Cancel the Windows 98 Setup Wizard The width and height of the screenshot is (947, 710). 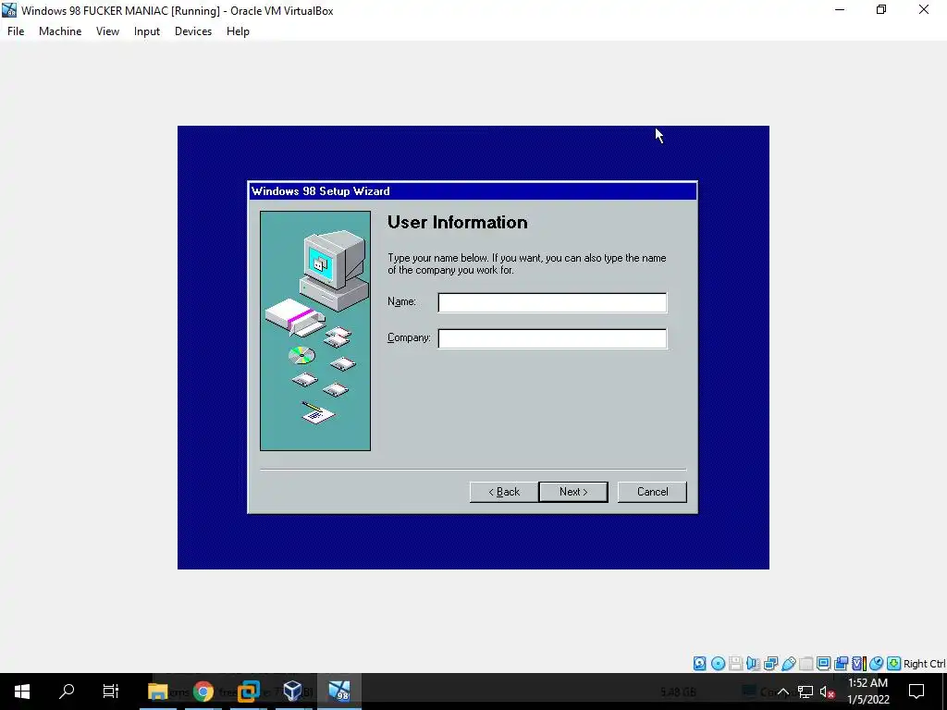coord(652,492)
